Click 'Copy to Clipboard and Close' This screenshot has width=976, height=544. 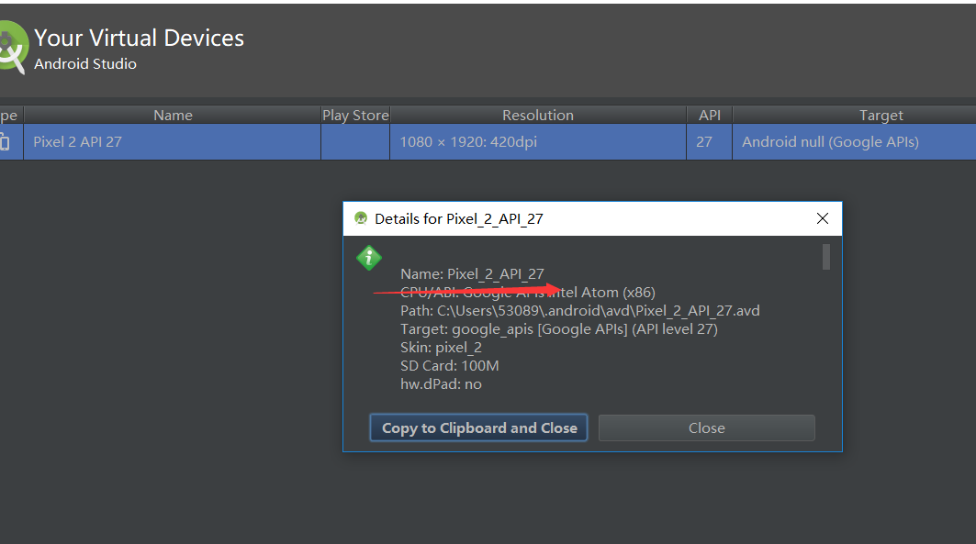tap(478, 427)
